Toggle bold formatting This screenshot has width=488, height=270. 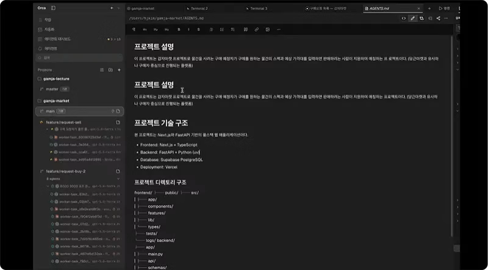179,29
